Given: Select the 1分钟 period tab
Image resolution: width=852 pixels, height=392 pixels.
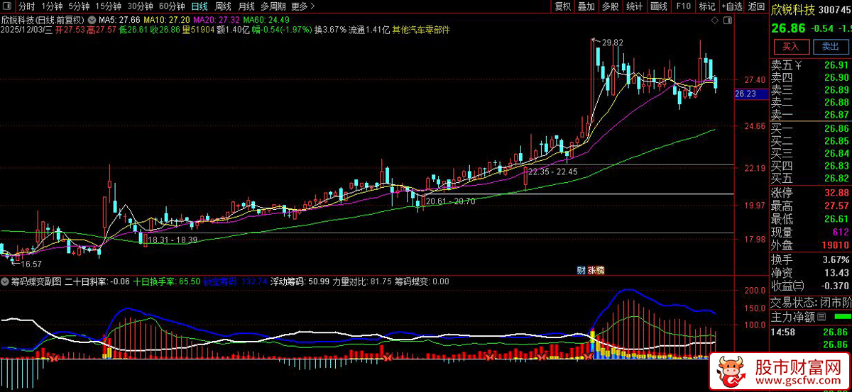Looking at the screenshot, I should coord(52,6).
